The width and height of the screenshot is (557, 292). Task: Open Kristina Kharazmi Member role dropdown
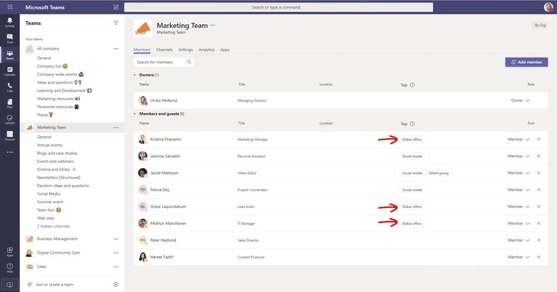(519, 139)
